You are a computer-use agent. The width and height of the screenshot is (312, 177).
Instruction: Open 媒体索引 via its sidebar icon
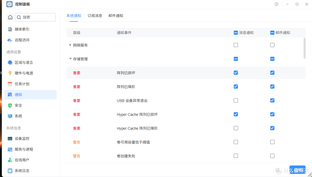10,29
